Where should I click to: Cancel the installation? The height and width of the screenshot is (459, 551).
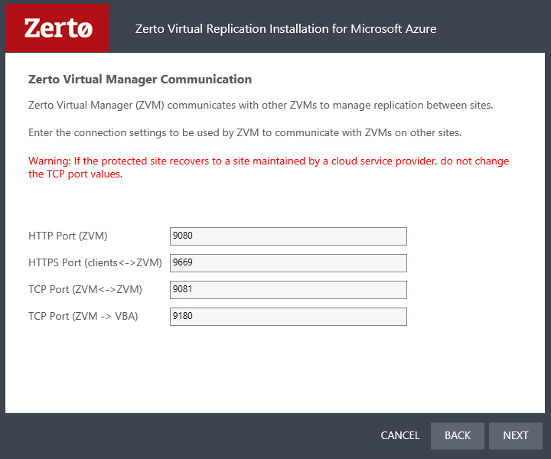click(x=400, y=435)
